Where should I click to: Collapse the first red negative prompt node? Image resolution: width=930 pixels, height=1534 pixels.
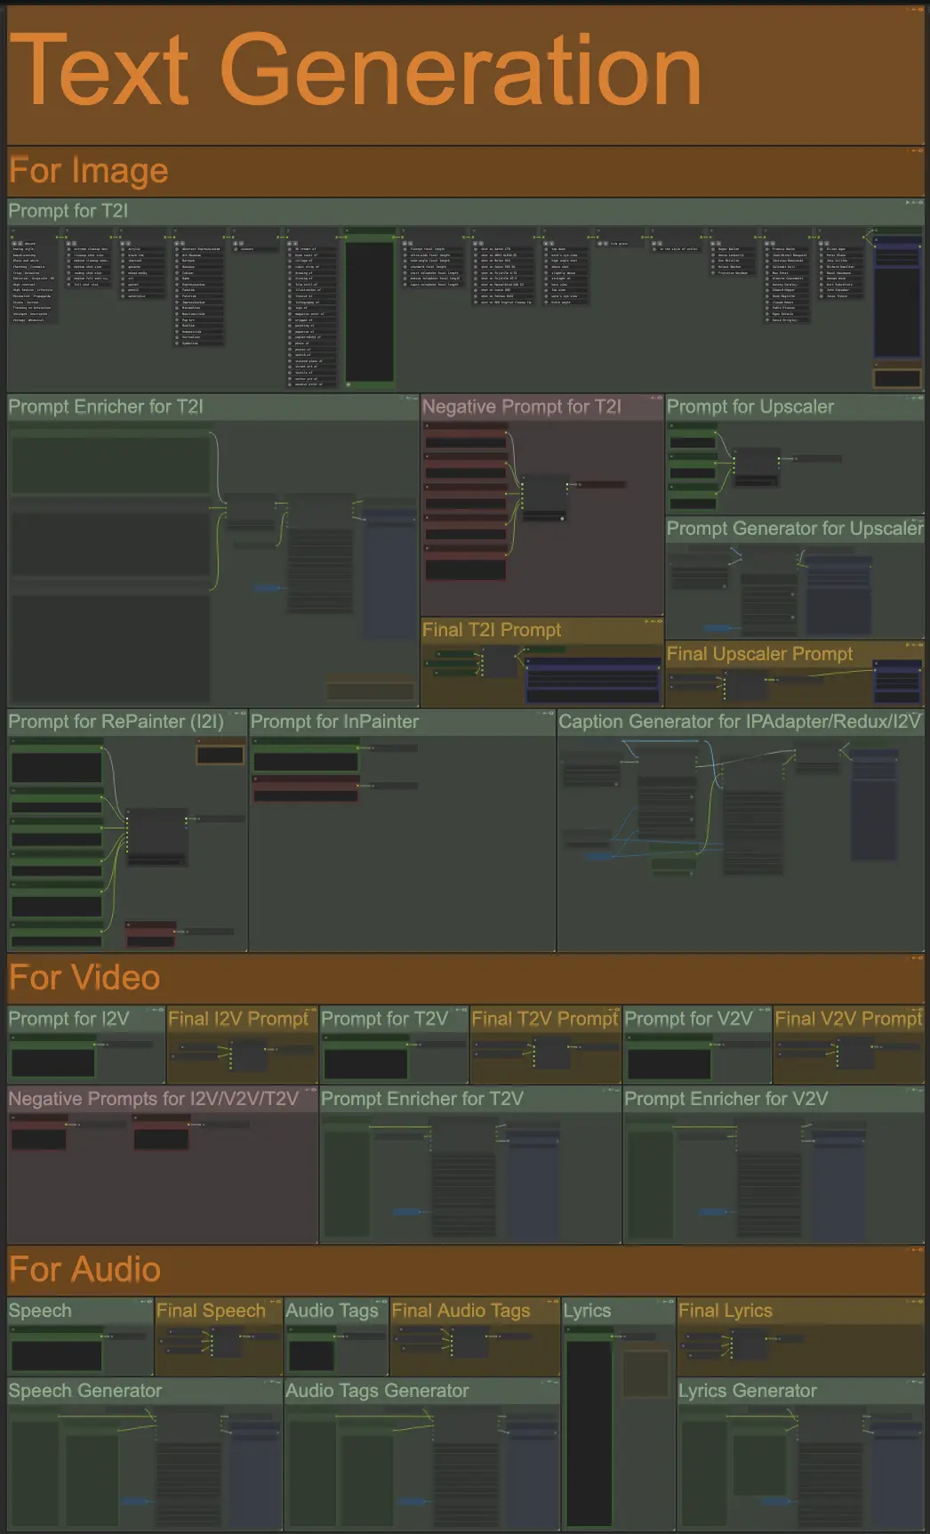(429, 427)
